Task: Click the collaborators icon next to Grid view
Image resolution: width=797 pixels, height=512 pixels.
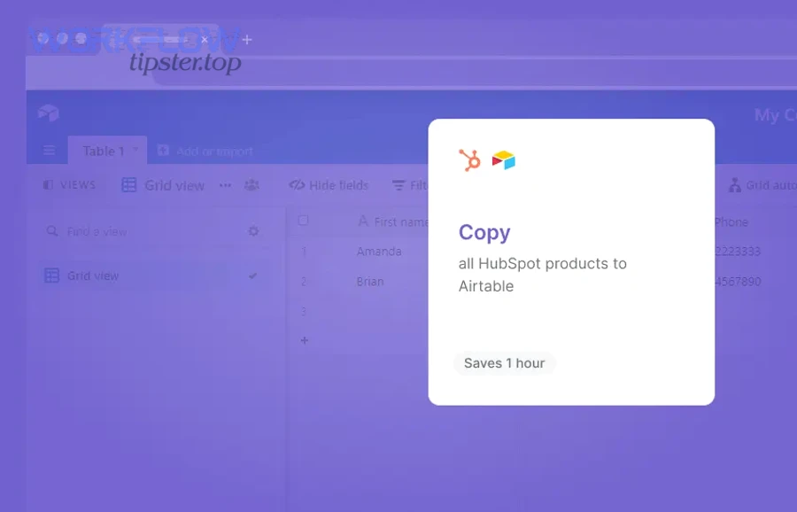Action: tap(251, 185)
